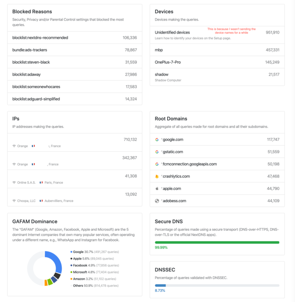Click the French flag next to Aubervilliers
Screen dimensions: 295x302
click(42, 201)
